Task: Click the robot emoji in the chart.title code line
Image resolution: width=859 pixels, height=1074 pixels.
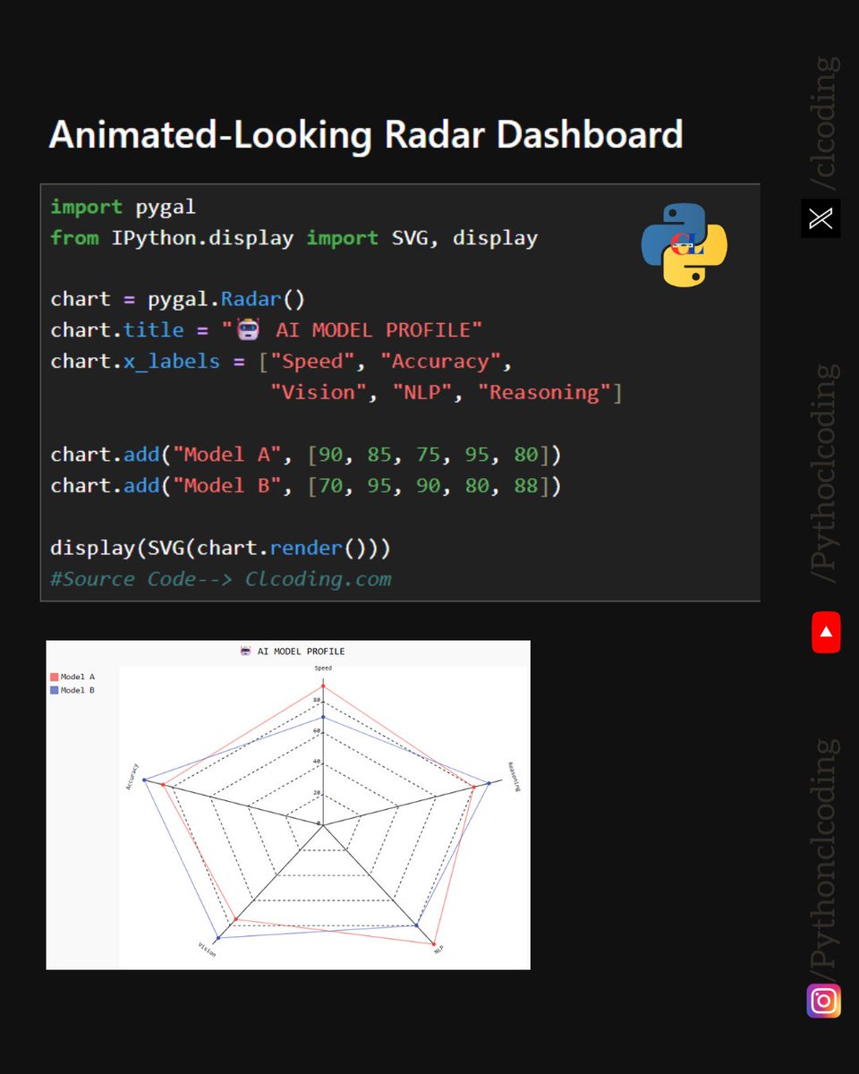Action: tap(248, 330)
